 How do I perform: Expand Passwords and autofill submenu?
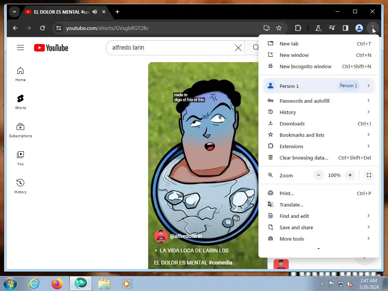click(x=319, y=101)
